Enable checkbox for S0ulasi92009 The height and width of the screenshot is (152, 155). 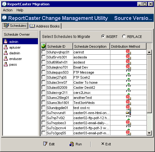click(x=43, y=87)
